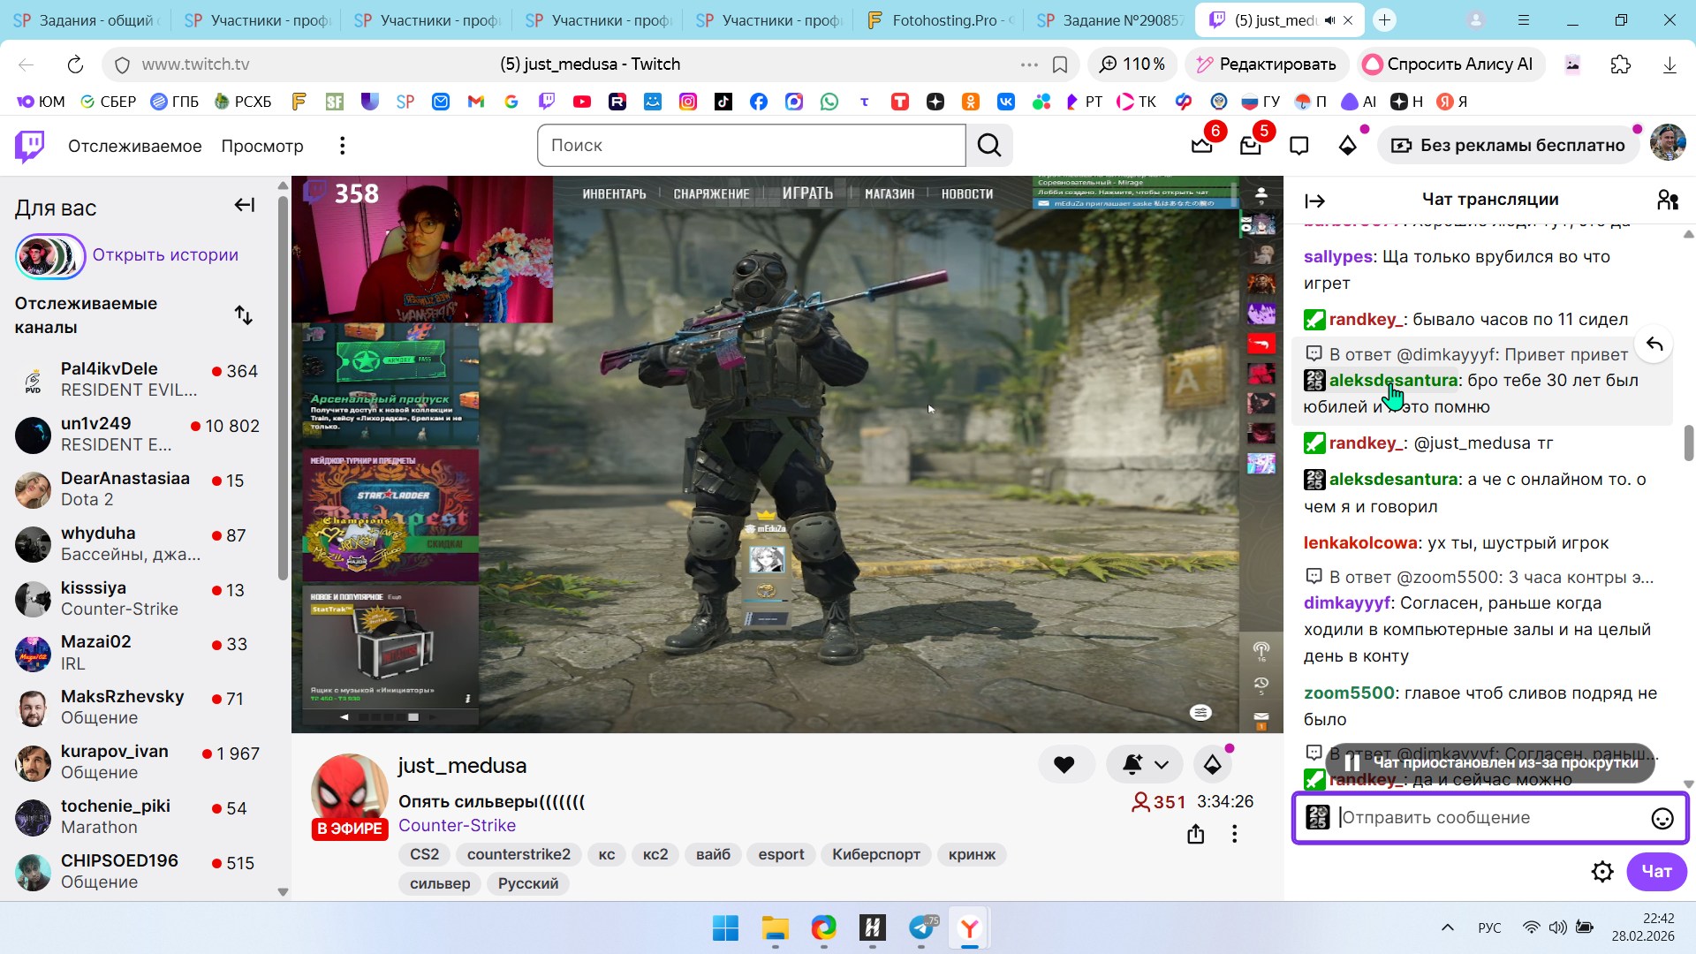
Task: Open the followed channels sort options
Action: tap(244, 315)
